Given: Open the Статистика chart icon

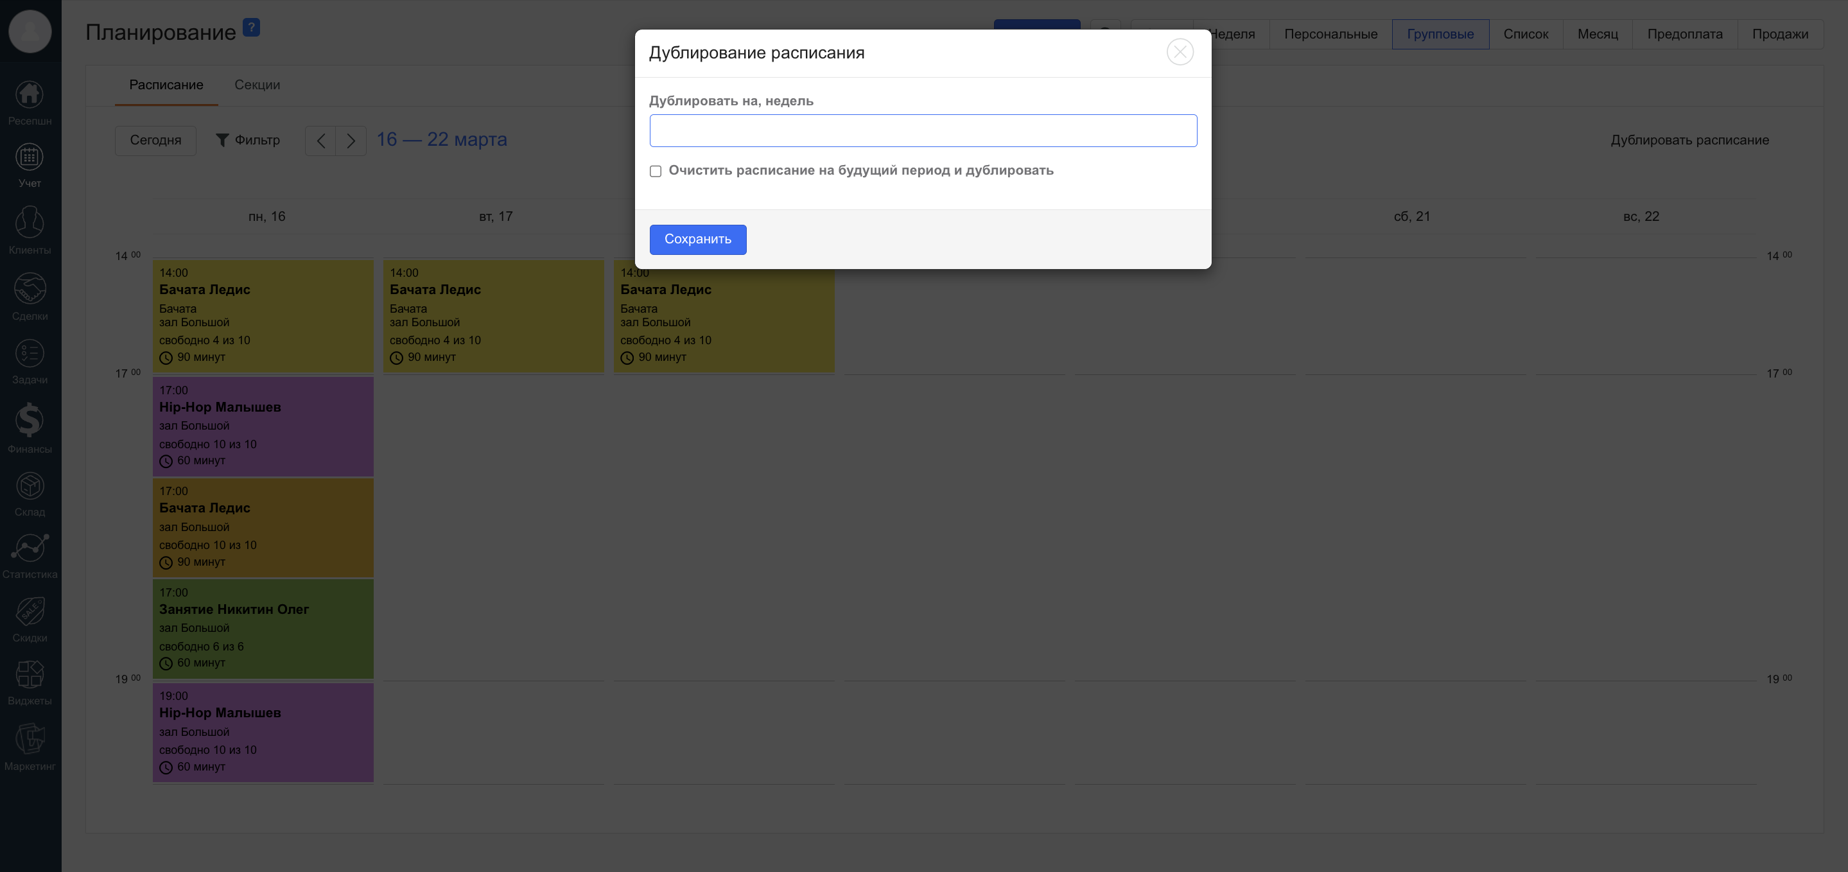Looking at the screenshot, I should click(x=30, y=548).
